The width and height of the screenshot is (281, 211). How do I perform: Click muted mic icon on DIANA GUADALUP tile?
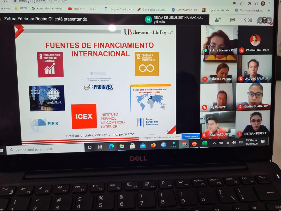point(240,107)
